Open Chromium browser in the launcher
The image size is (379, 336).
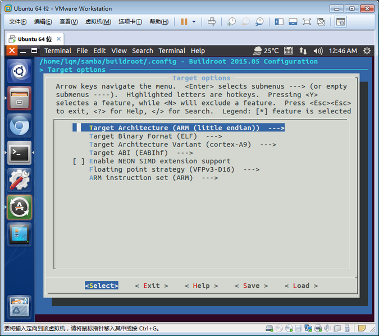tap(20, 126)
